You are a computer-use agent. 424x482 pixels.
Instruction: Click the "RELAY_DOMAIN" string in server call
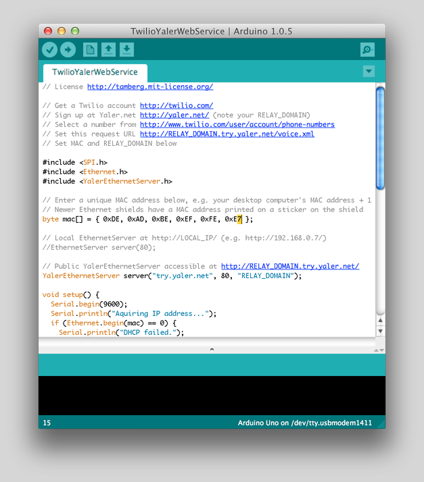pyautogui.click(x=266, y=275)
